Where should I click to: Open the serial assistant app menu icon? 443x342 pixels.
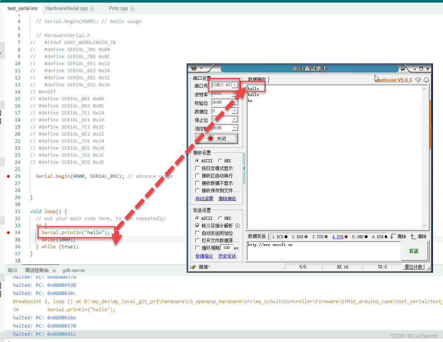194,68
